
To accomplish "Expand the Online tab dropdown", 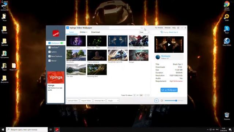I will point(84,32).
